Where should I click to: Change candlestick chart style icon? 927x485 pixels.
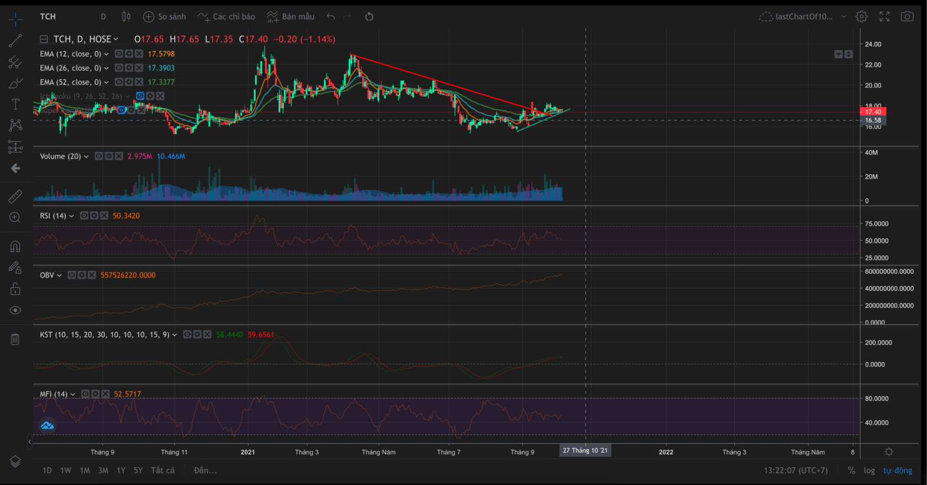pyautogui.click(x=126, y=16)
